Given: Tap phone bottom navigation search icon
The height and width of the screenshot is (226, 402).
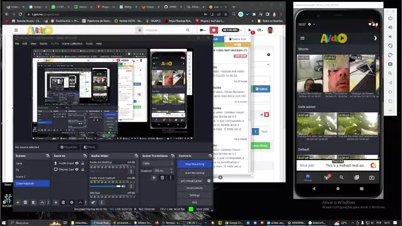Looking at the screenshot, I should pyautogui.click(x=342, y=177).
